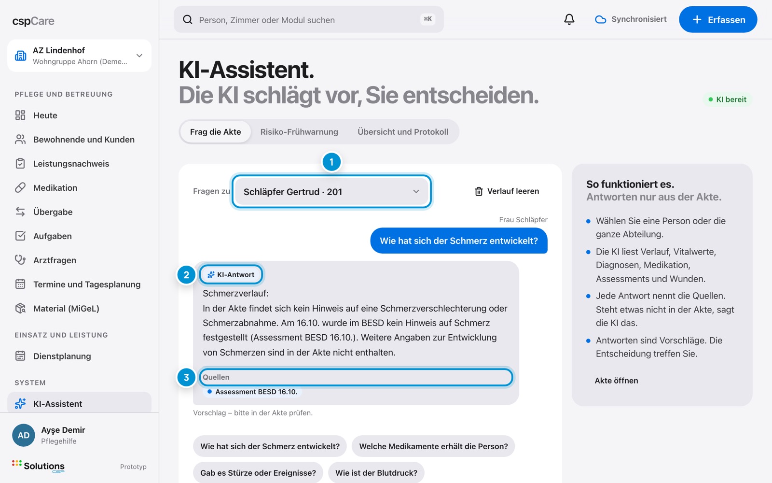
Task: Click the trash icon beside Verlauf leeren
Action: click(479, 191)
